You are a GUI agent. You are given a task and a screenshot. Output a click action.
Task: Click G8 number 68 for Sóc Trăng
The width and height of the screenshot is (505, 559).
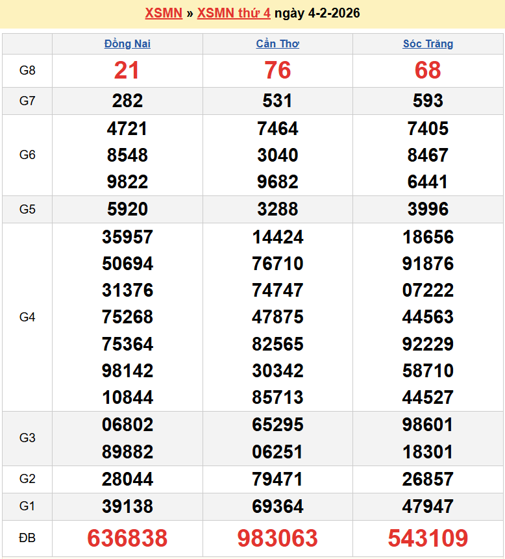click(428, 71)
